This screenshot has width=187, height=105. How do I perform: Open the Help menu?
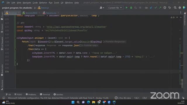[x=77, y=3]
